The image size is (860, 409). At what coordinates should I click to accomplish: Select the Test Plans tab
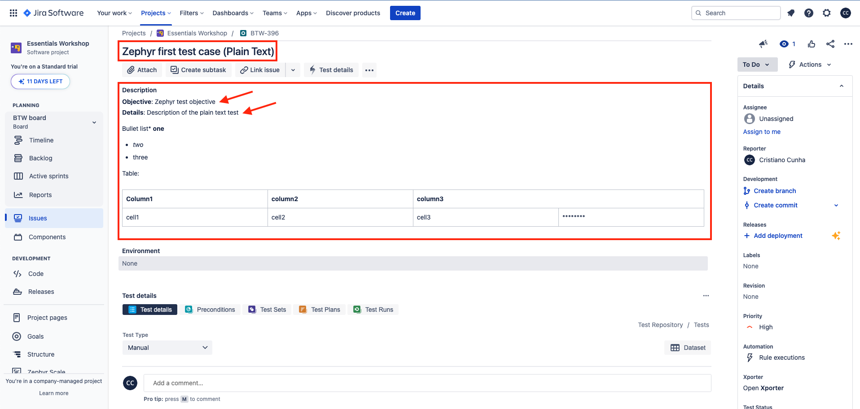pos(320,310)
